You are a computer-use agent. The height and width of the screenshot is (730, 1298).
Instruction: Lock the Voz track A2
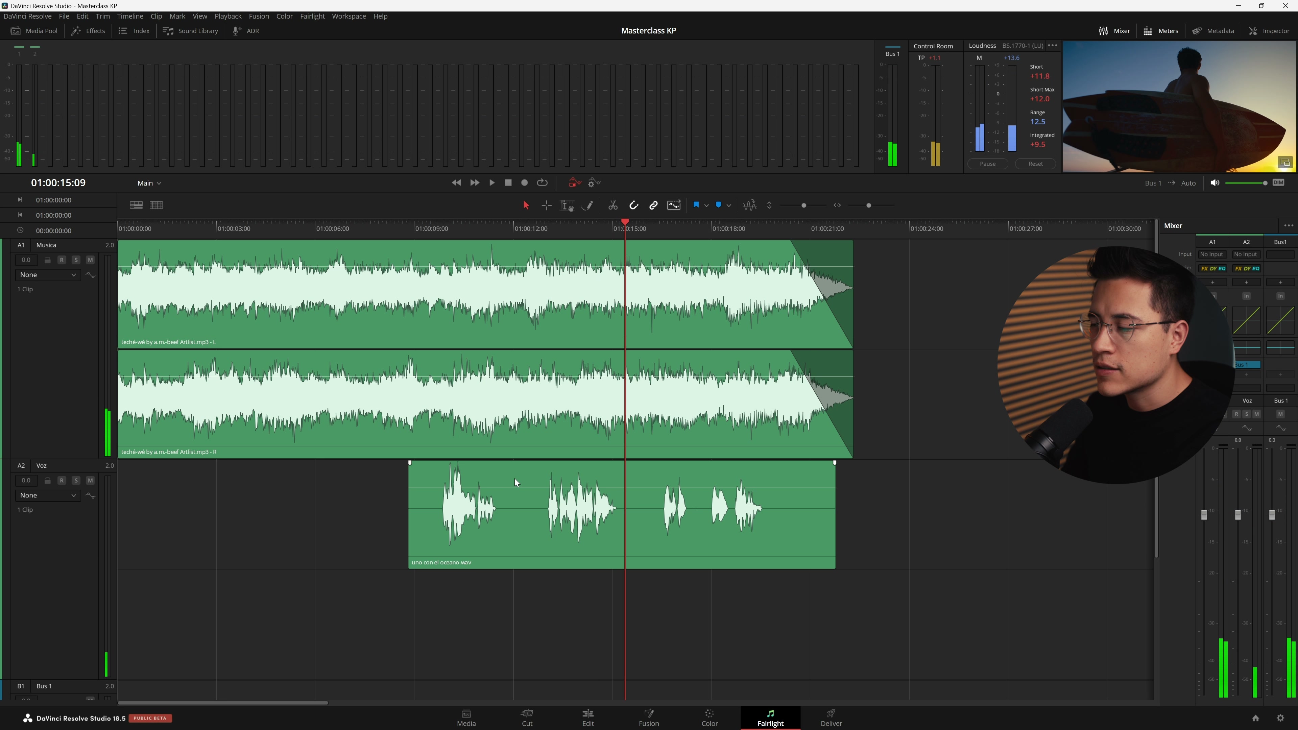coord(47,481)
